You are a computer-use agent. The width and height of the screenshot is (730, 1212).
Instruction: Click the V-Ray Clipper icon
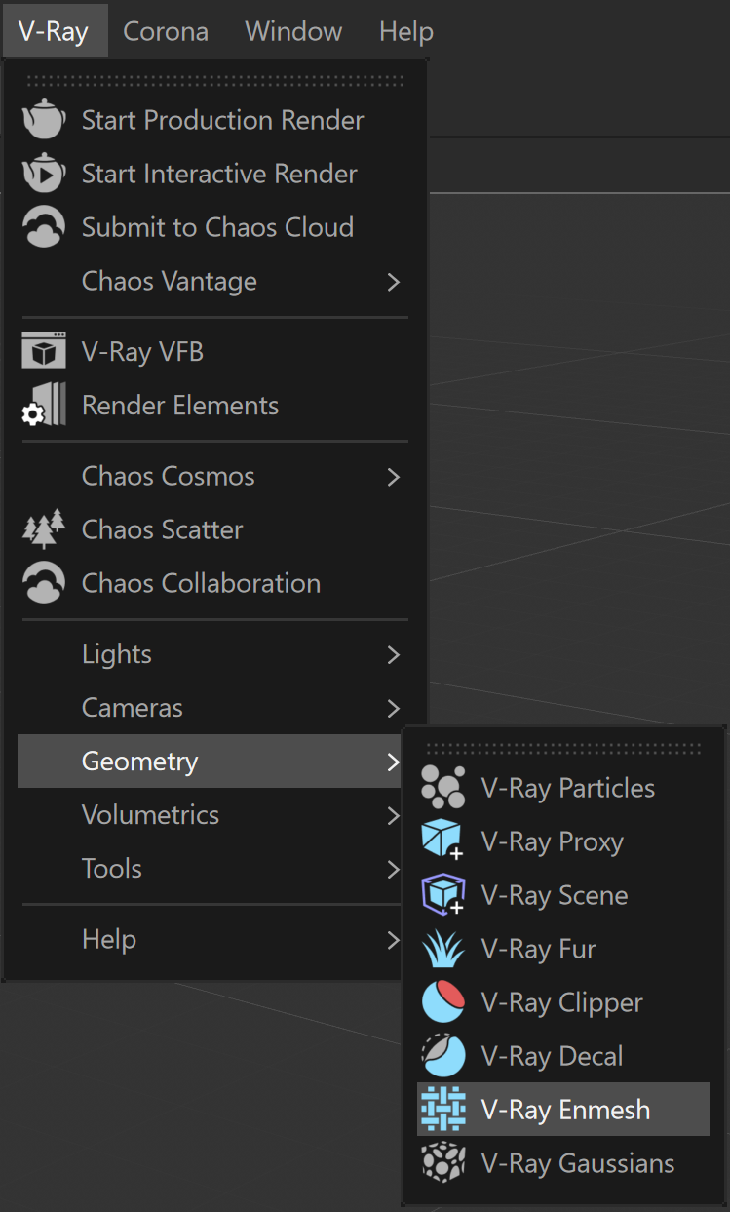443,1002
